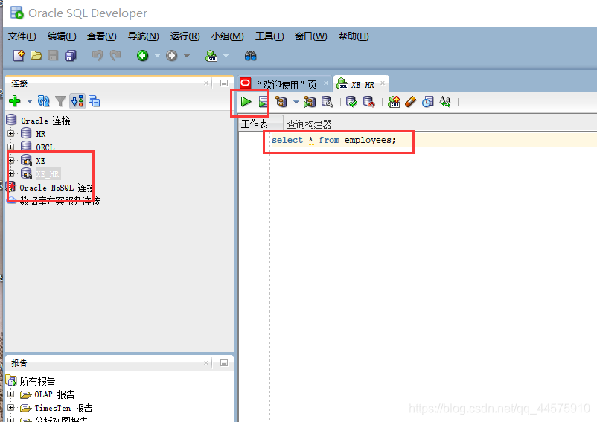Open the 编辑(E) menu
Image resolution: width=597 pixels, height=422 pixels.
[x=62, y=36]
